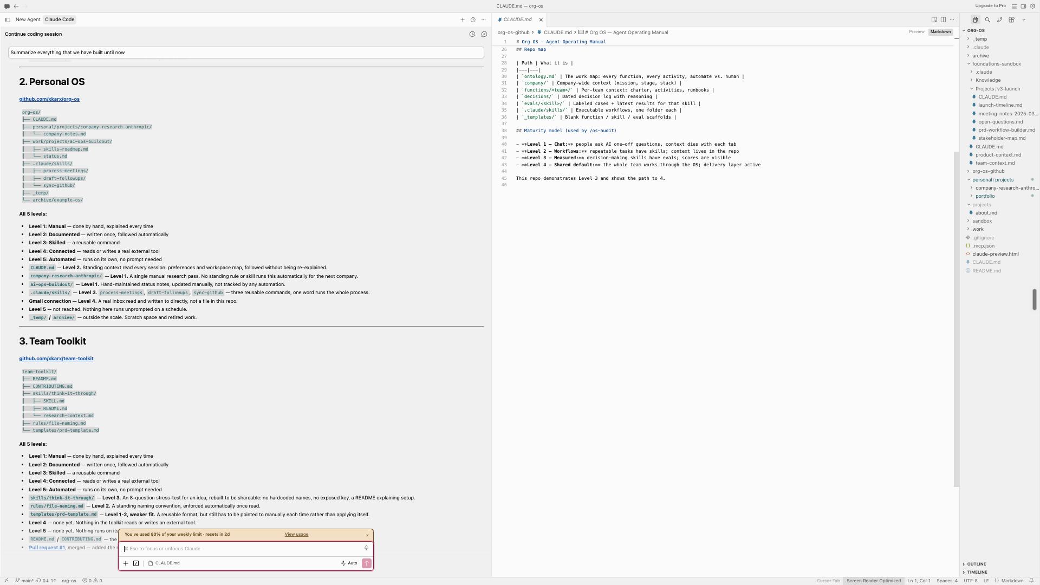Open preview to the side icon
The width and height of the screenshot is (1040, 585).
tap(934, 19)
